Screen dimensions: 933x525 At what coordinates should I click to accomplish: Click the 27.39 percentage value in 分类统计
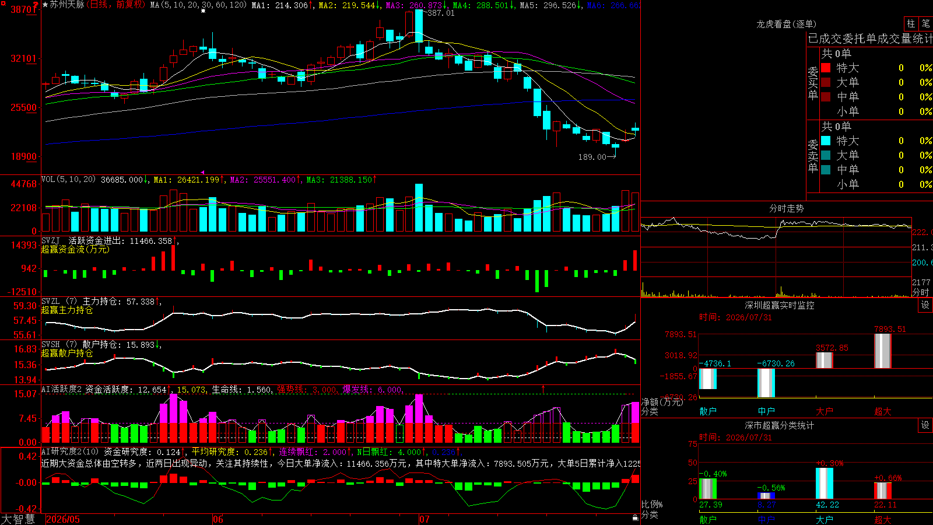click(710, 505)
